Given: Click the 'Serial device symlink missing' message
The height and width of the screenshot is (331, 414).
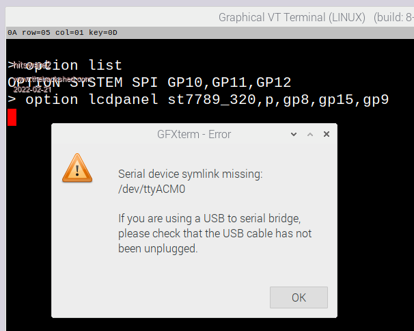Looking at the screenshot, I should point(190,174).
